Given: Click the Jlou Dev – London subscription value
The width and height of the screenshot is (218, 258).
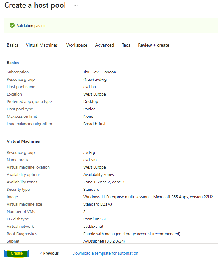Looking at the screenshot, I should (x=99, y=72).
